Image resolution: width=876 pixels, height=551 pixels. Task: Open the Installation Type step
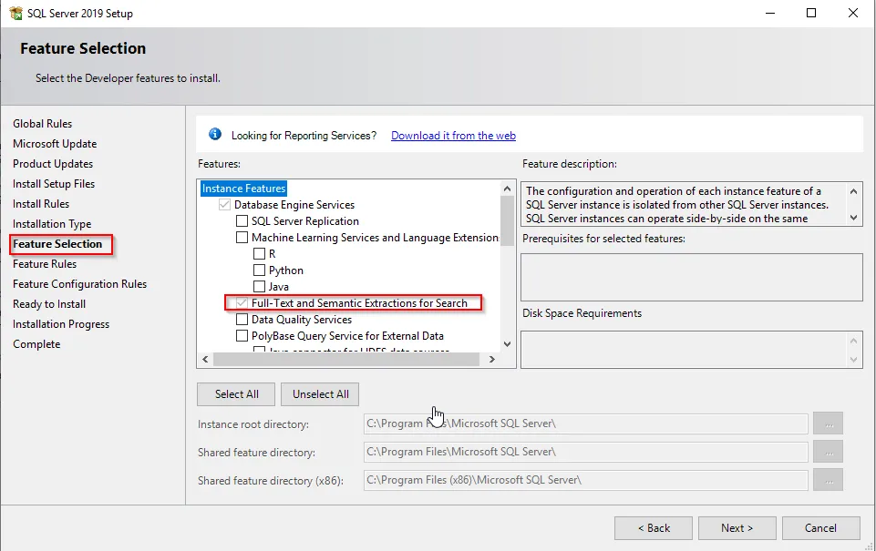pyautogui.click(x=52, y=224)
